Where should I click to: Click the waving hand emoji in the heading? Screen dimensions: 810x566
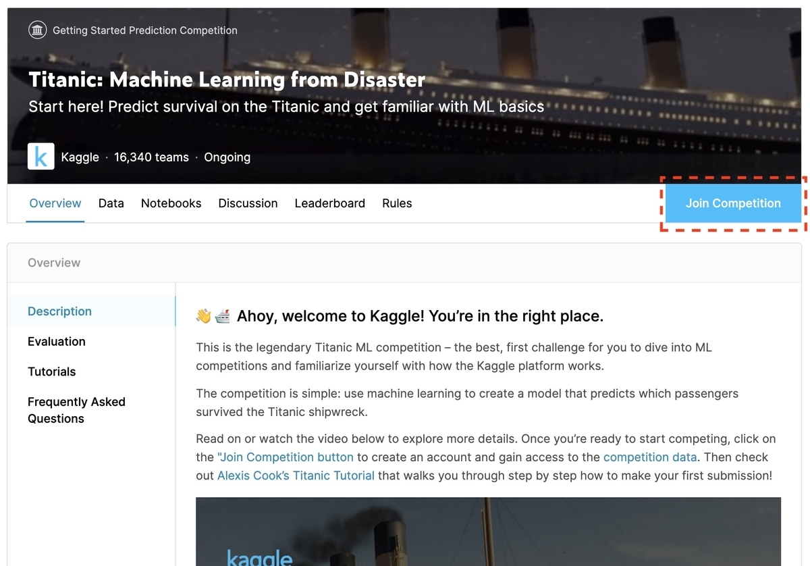tap(204, 315)
